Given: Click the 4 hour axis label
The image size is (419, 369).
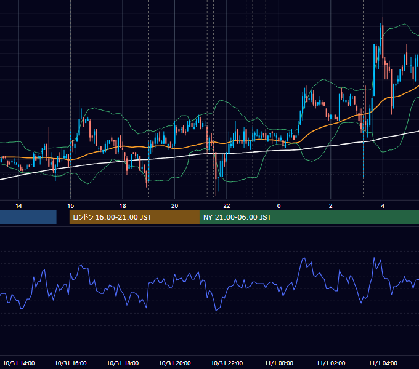Looking at the screenshot, I should click(383, 206).
